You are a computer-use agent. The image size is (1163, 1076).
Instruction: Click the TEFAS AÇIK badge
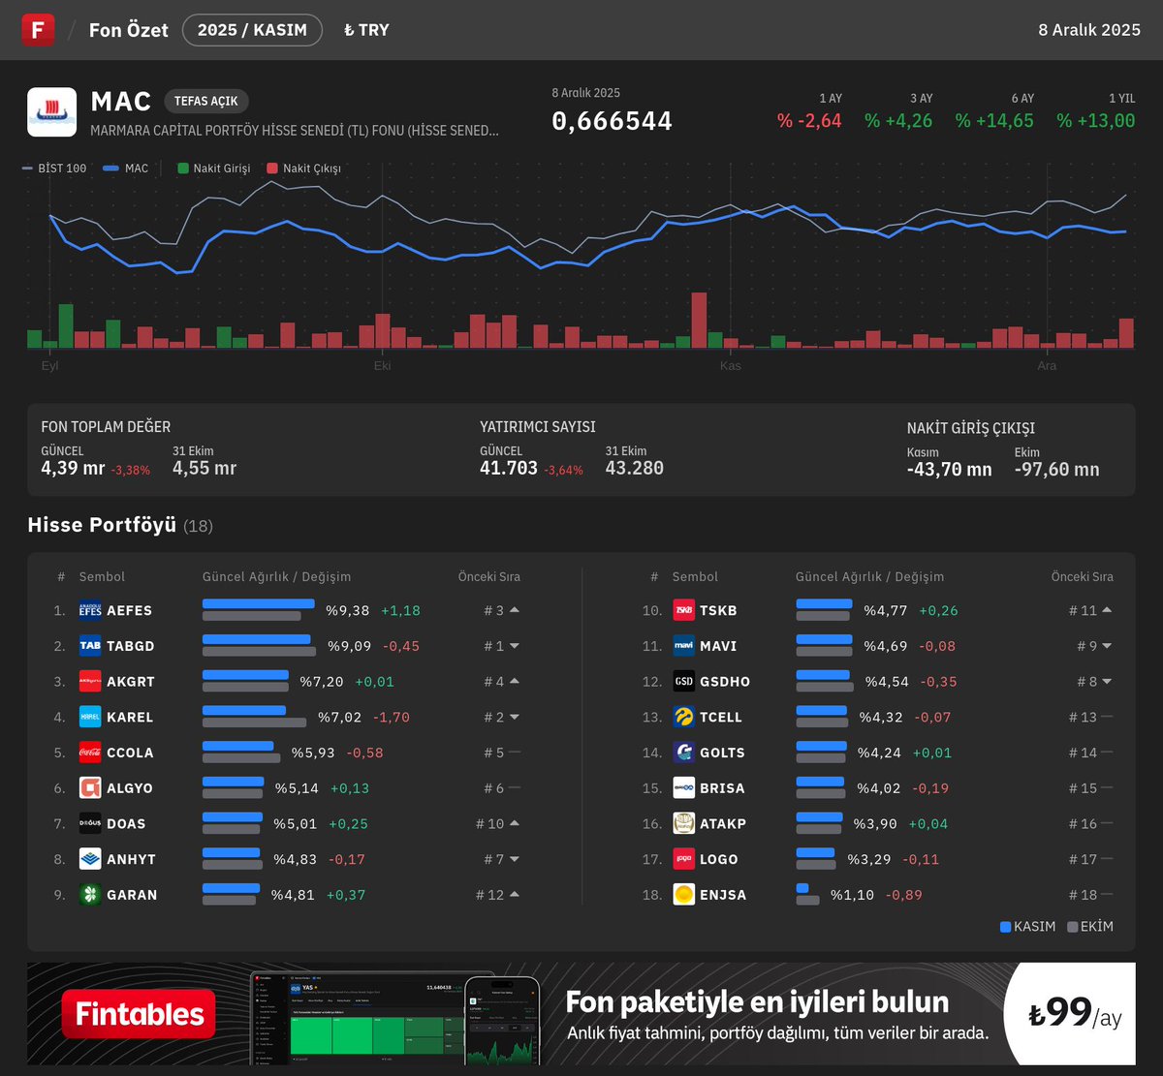coord(205,101)
